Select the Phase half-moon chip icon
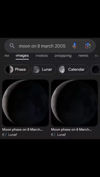Screen dimensions: 100x177 [x=9, y=69]
